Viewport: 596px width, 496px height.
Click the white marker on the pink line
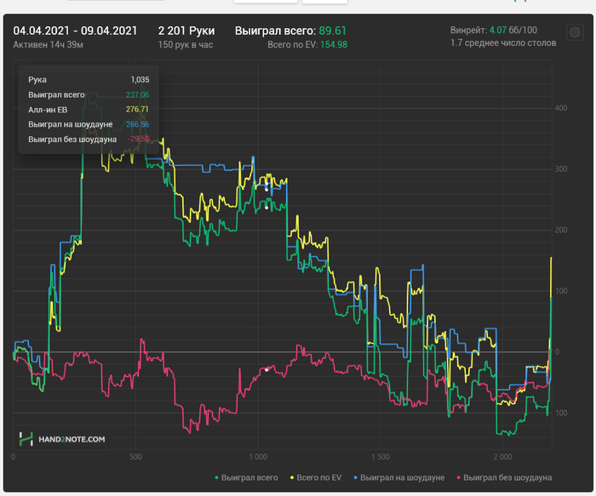click(x=267, y=369)
